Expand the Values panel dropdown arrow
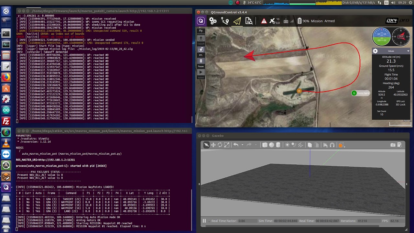The height and width of the screenshot is (233, 414). [408, 51]
